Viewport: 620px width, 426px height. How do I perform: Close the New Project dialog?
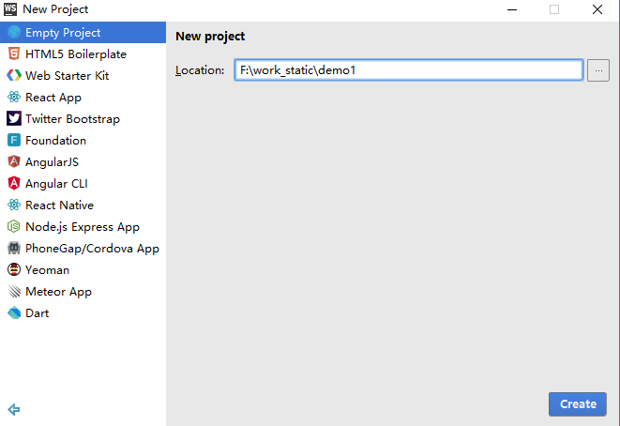point(597,9)
